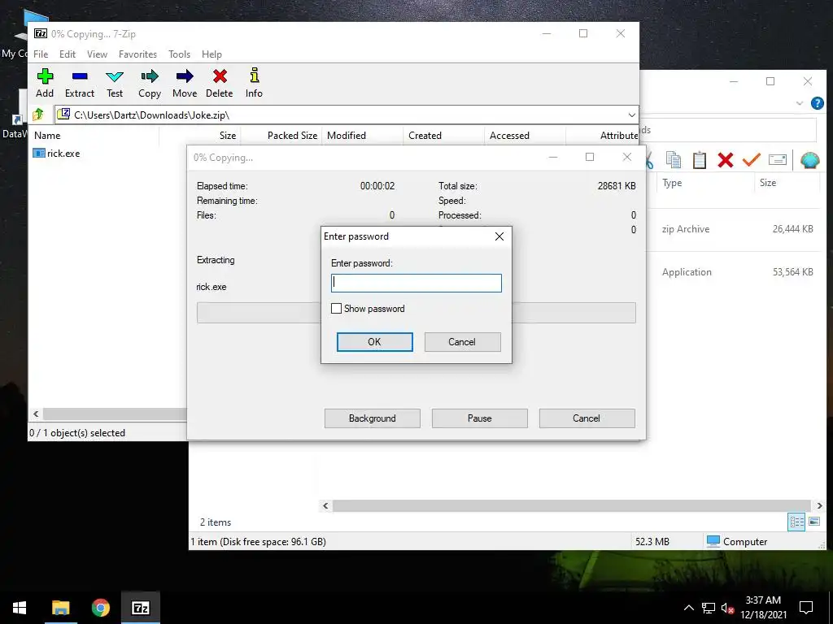Open the notification center icon
The width and height of the screenshot is (833, 624).
(x=806, y=608)
